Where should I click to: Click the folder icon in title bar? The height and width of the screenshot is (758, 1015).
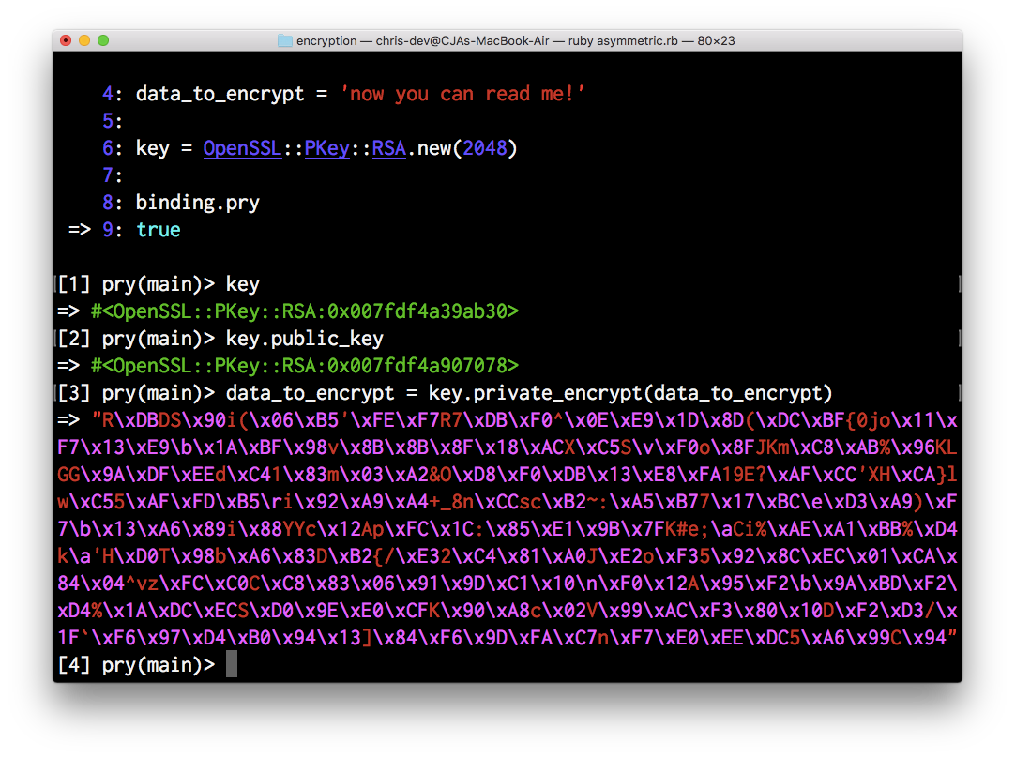coord(285,40)
